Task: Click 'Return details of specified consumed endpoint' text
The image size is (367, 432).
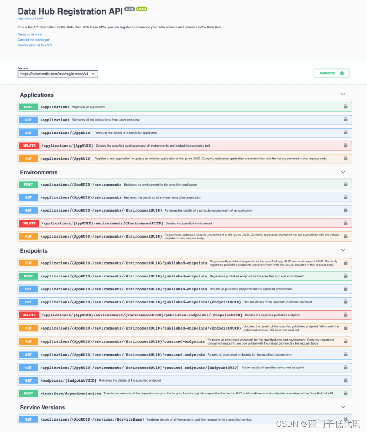Action: (273, 368)
